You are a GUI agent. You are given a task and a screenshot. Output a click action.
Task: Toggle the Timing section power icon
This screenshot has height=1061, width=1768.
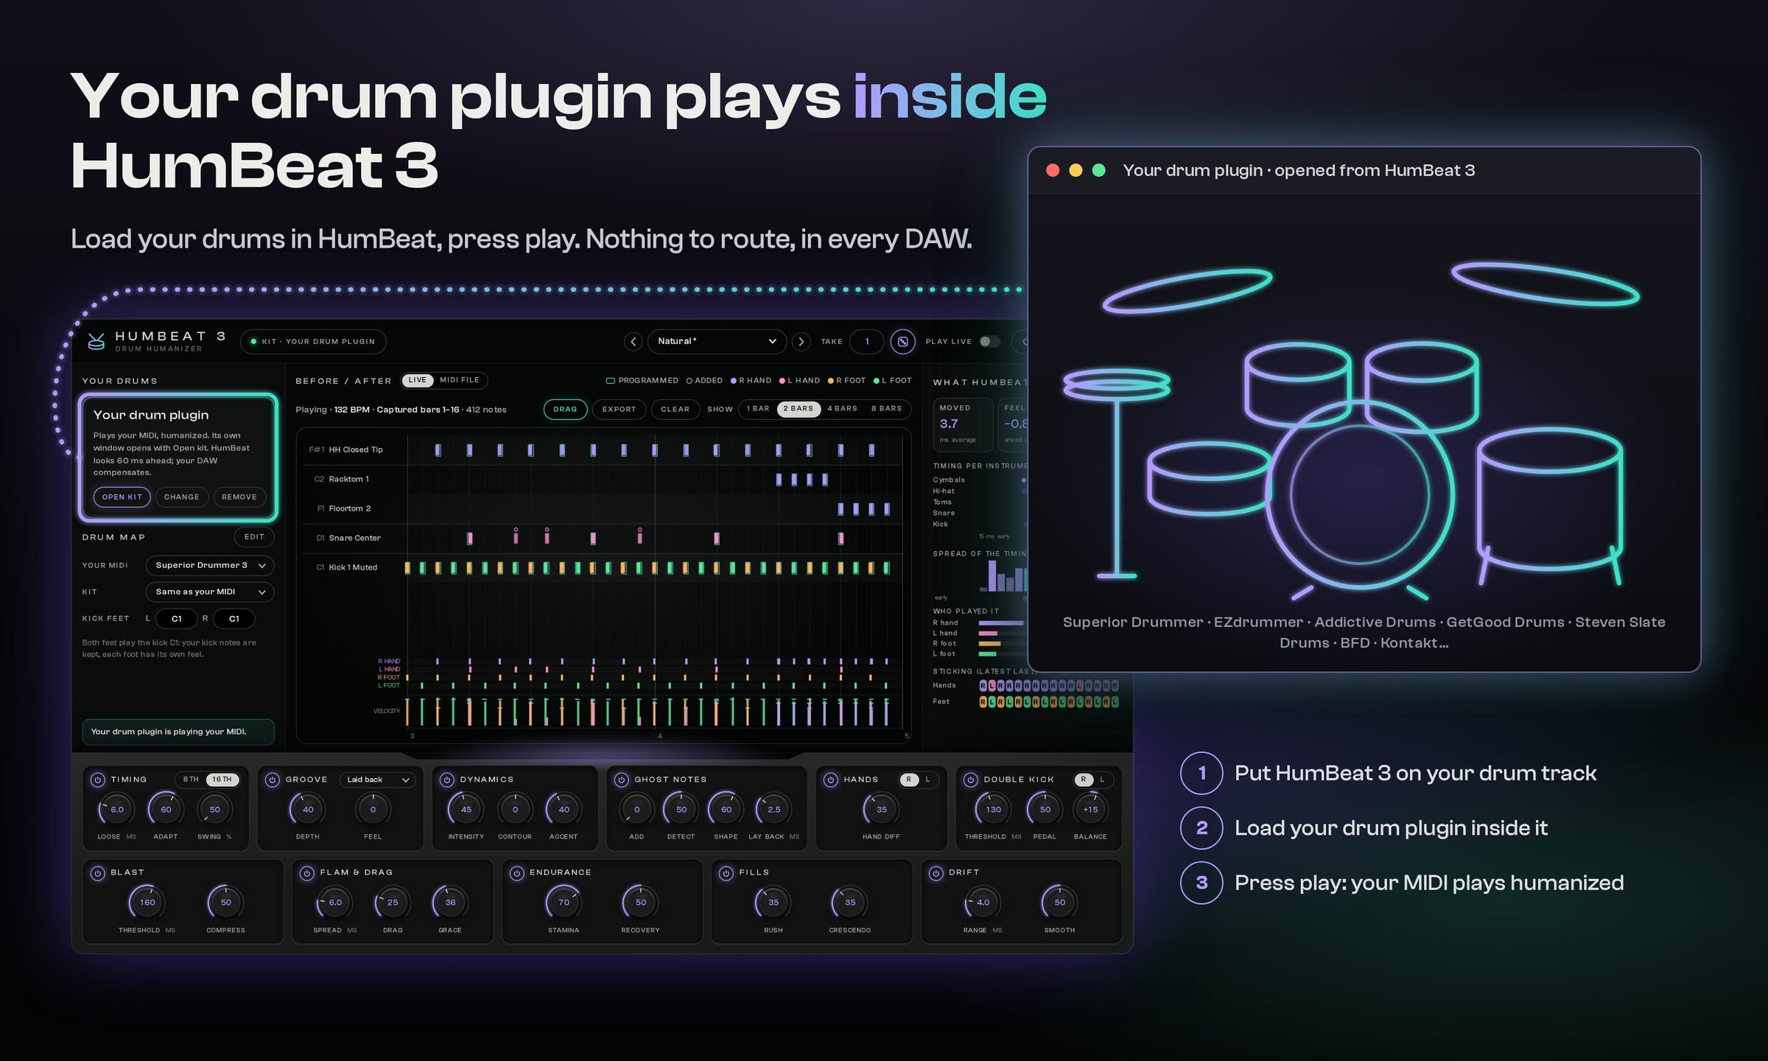[97, 780]
